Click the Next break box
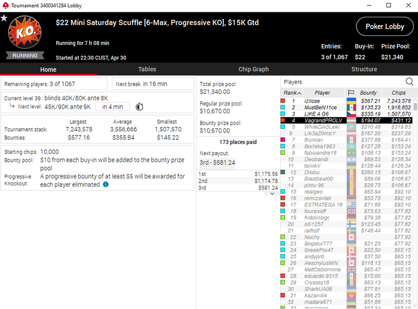This screenshot has height=309, width=418. (x=153, y=84)
